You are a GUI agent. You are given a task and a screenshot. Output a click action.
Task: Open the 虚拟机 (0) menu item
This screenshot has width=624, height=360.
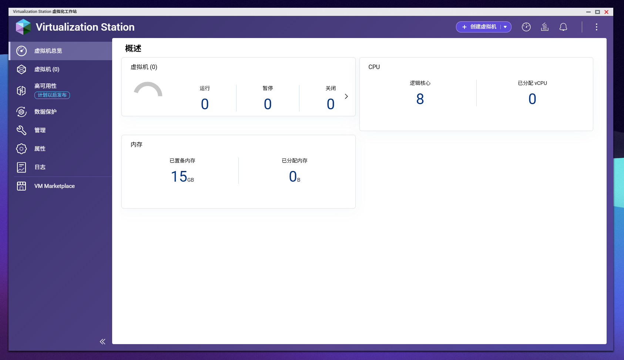tap(60, 69)
